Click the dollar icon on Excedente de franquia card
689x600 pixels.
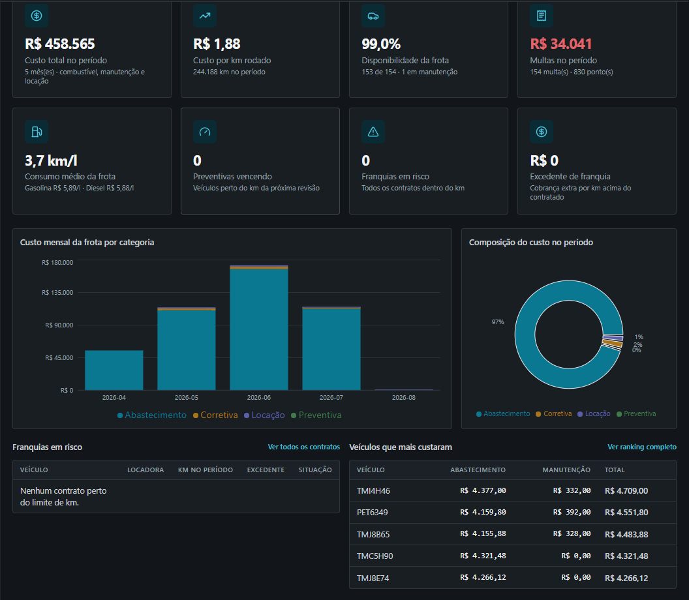(542, 132)
